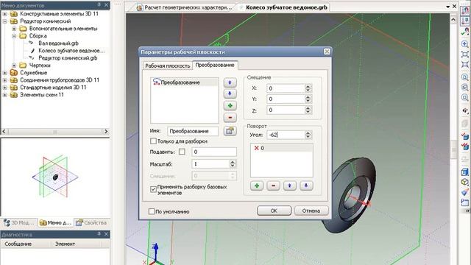Image resolution: width=471 pixels, height=265 pixels.
Task: Confirm dialog with OK button
Action: pos(274,211)
